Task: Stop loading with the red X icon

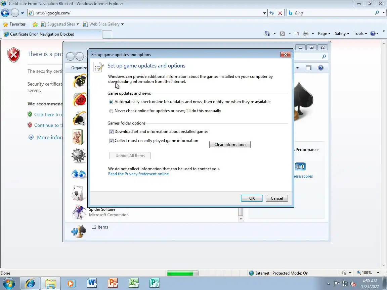Action: [280, 13]
